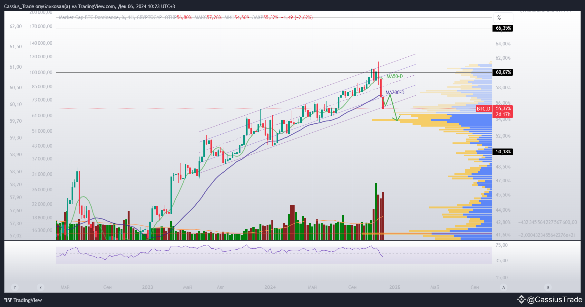Select the 66,35% horizontal level label

(503, 28)
